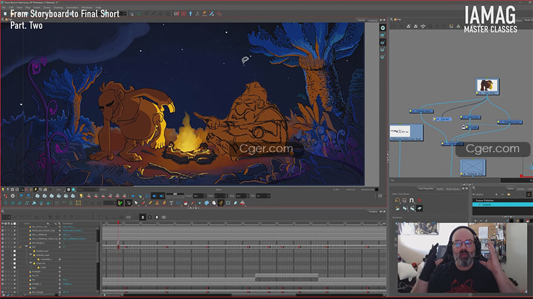Click the green check icon in toolbar
Image resolution: width=533 pixels, height=299 pixels.
pos(139,14)
